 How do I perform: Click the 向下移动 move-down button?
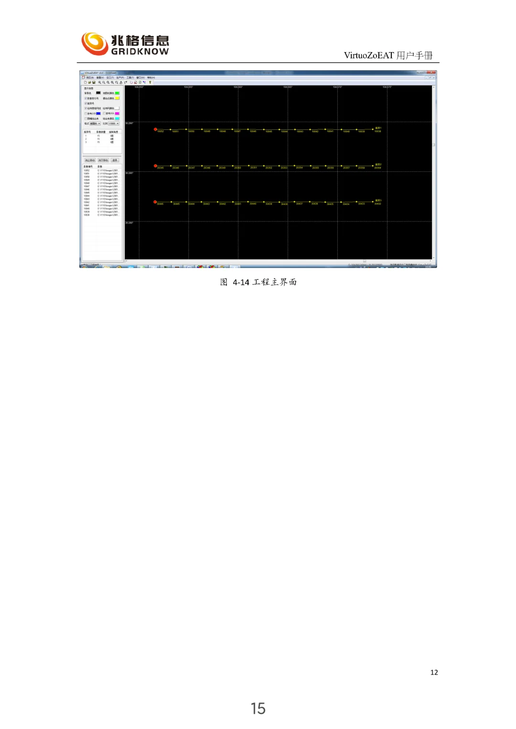pyautogui.click(x=103, y=160)
